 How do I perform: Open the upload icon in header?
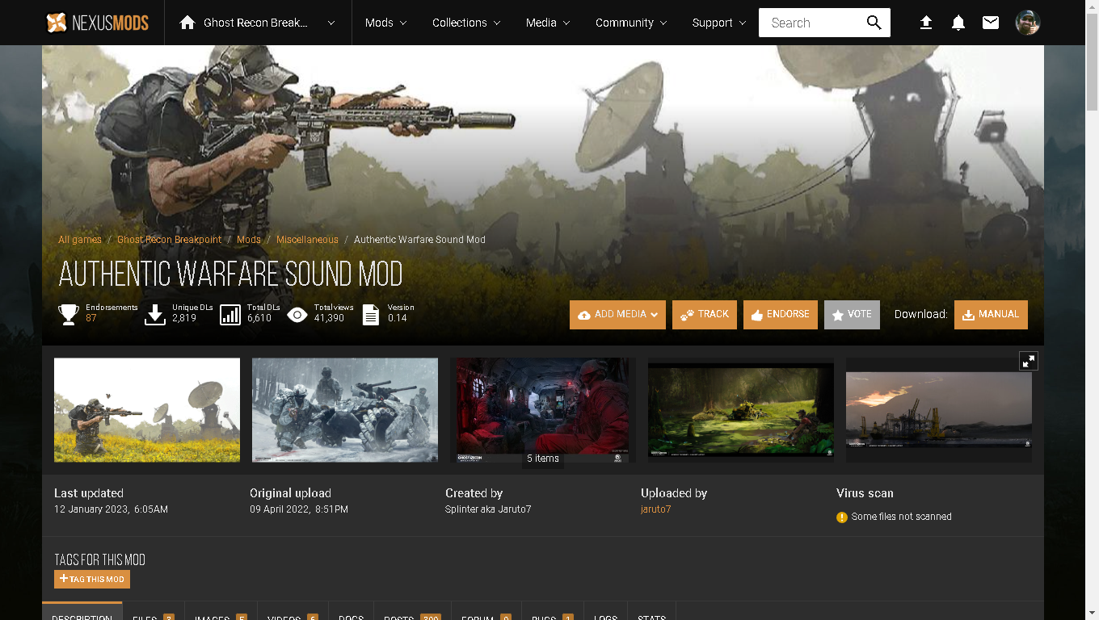pyautogui.click(x=926, y=23)
